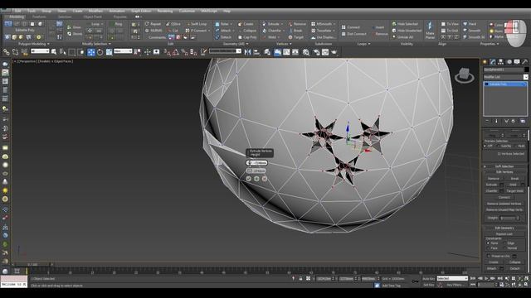Click the Weight value spinner field
This screenshot has height=298, width=531.
(x=509, y=219)
